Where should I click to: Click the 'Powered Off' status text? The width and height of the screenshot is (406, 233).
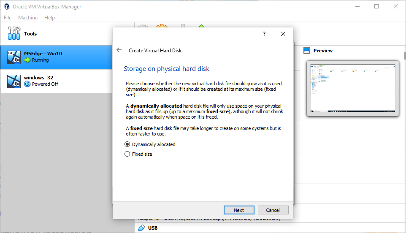(x=45, y=84)
